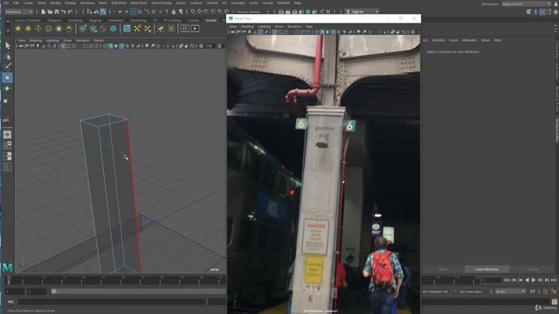Create an Arnold light portal
This screenshot has width=559, height=314.
coord(59,29)
